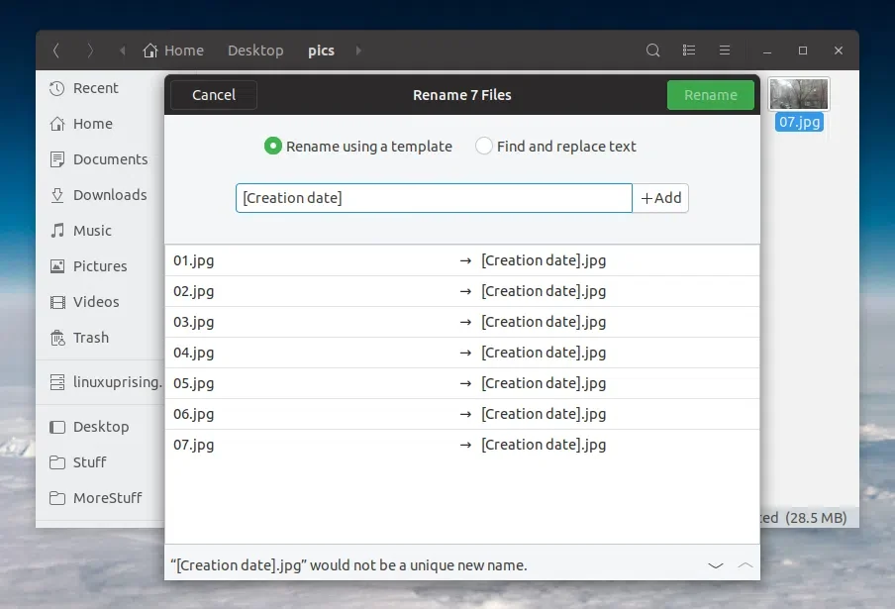Select Find and replace text option

(484, 147)
